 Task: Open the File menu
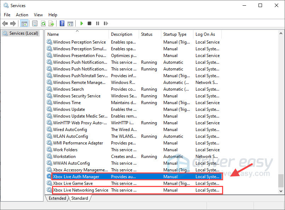tap(7, 15)
